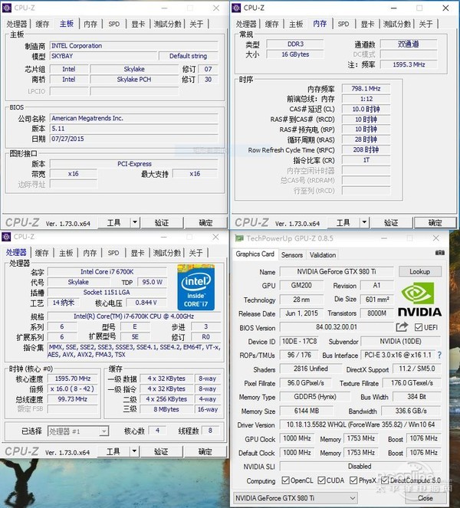Select the GDDR5 (Hynix) memory type value

(315, 397)
